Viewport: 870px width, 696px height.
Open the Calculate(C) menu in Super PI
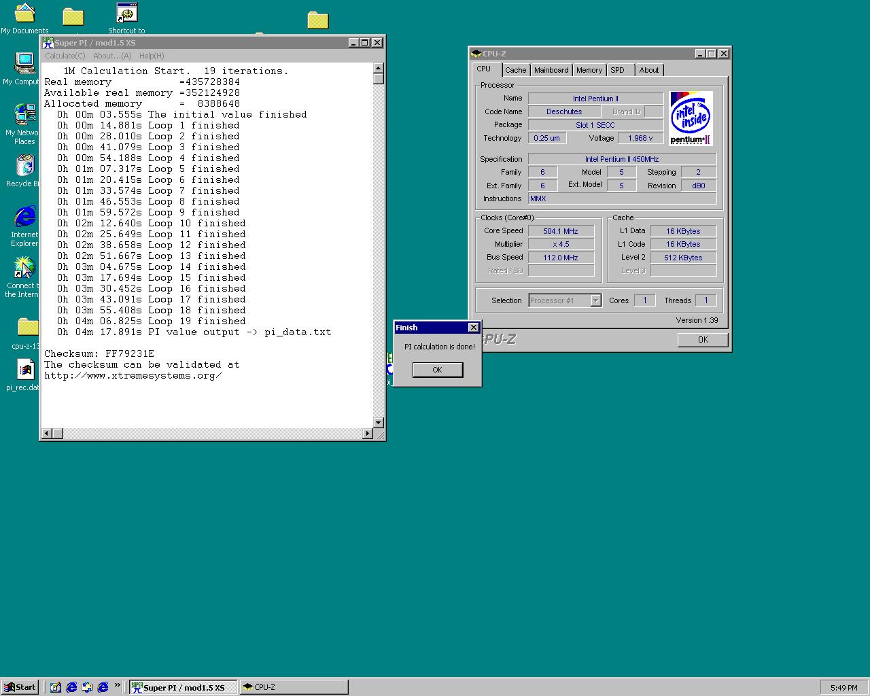point(65,56)
